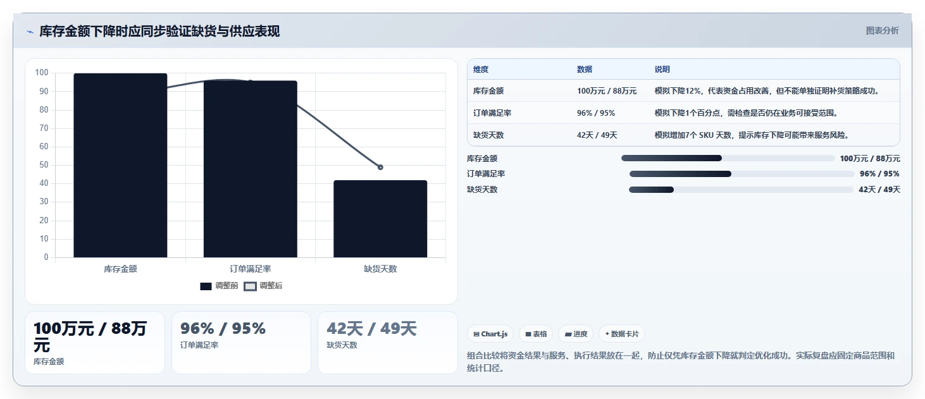This screenshot has width=925, height=399.
Task: Click the 缺货天数 cell in the table
Action: (x=488, y=135)
